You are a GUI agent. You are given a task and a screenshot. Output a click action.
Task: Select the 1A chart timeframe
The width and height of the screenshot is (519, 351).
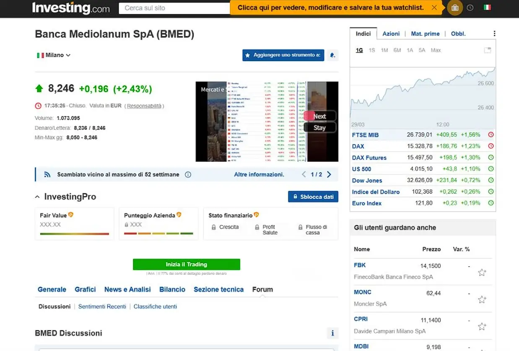[410, 50]
